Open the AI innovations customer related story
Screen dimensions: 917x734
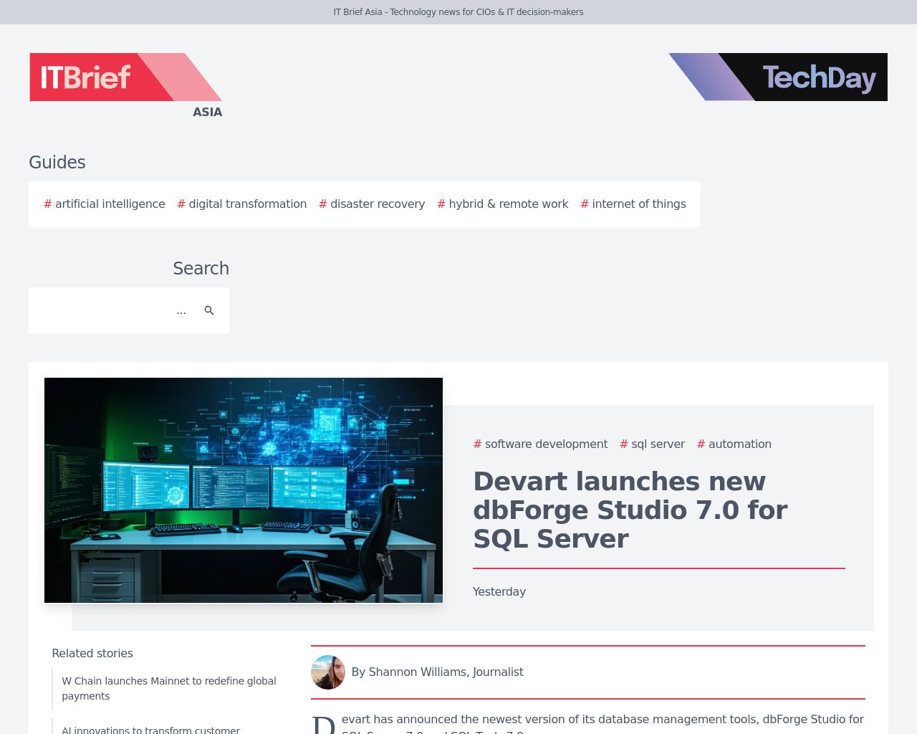pyautogui.click(x=150, y=730)
